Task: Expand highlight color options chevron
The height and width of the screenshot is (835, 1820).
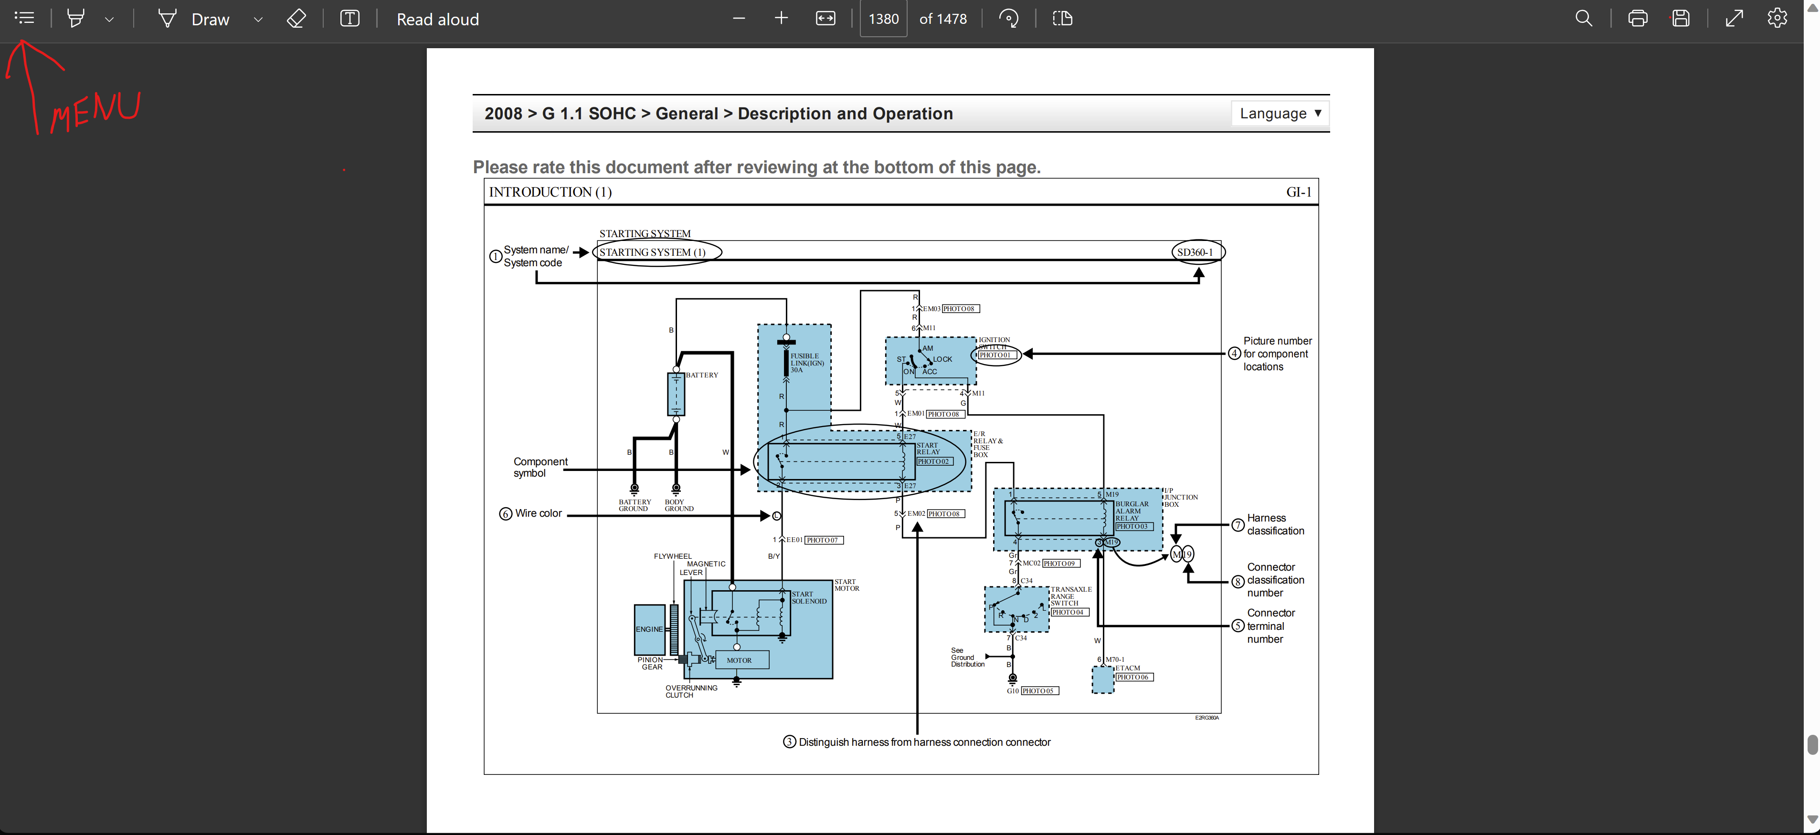Action: pyautogui.click(x=109, y=20)
